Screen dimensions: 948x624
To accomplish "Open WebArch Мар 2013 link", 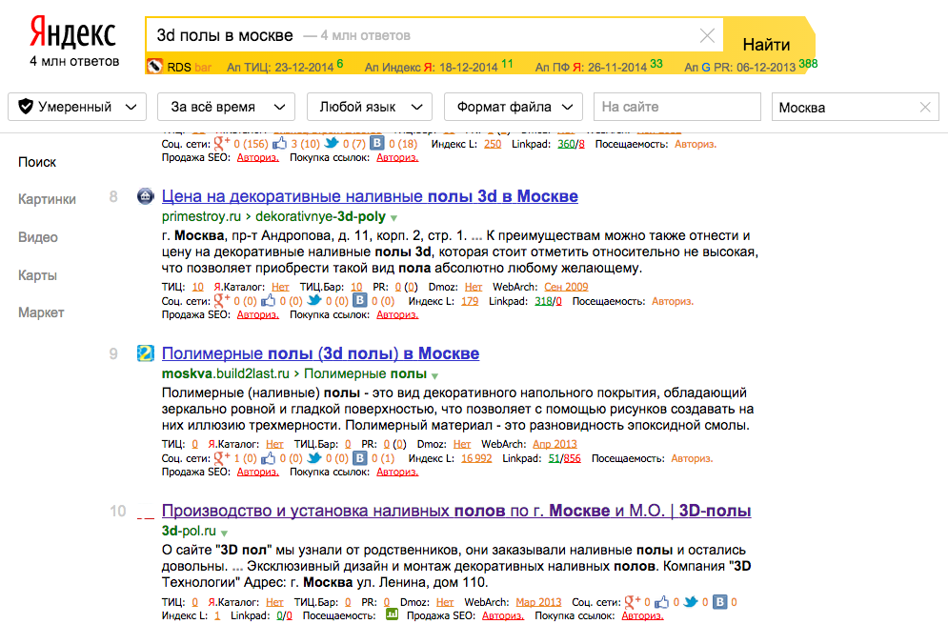I will coord(538,602).
